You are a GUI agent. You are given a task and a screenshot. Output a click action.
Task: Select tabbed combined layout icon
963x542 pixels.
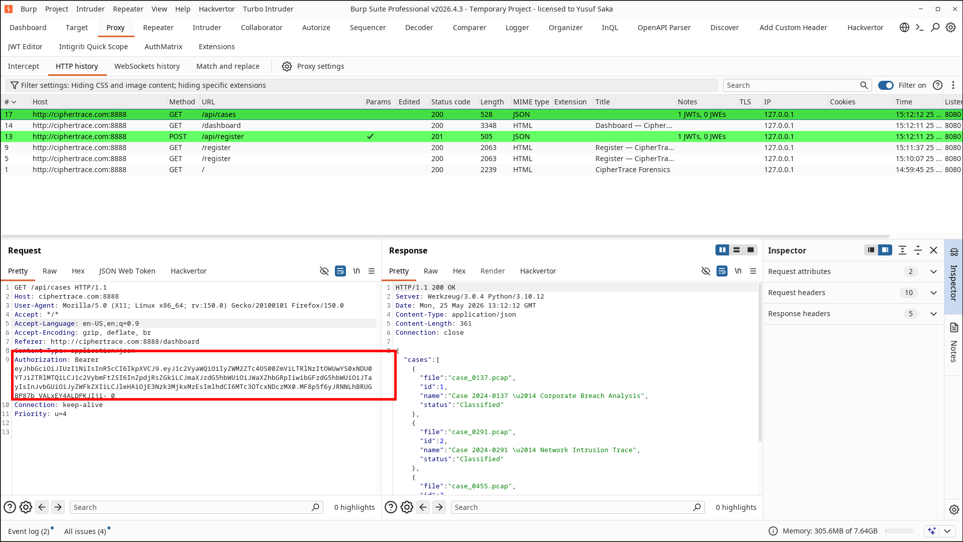[751, 250]
